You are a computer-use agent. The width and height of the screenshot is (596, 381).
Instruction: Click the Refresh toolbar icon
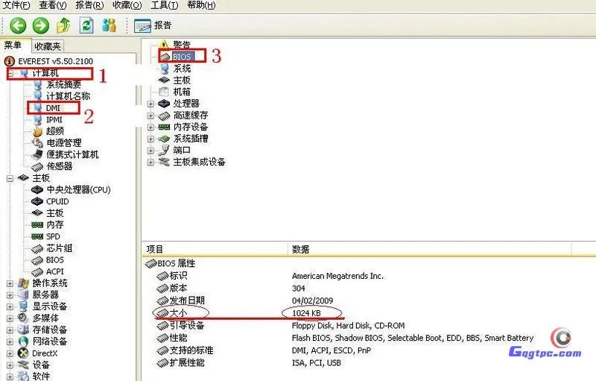click(86, 26)
